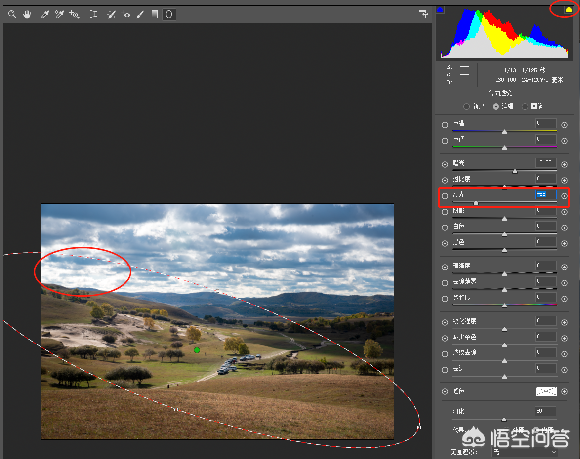Increase 色调 with plus button
Screen dimensions: 580x459
[565, 141]
